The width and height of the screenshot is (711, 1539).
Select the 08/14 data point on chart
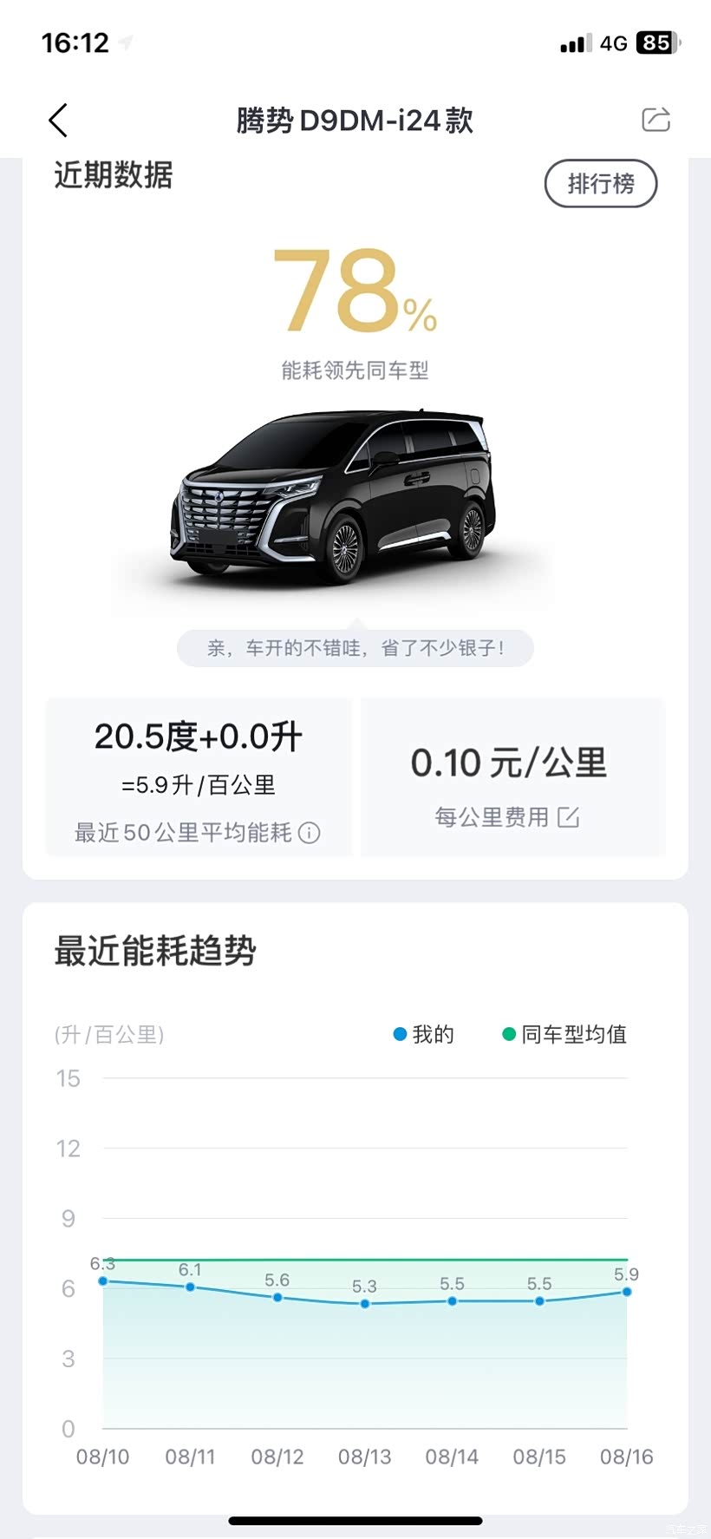tap(452, 1300)
